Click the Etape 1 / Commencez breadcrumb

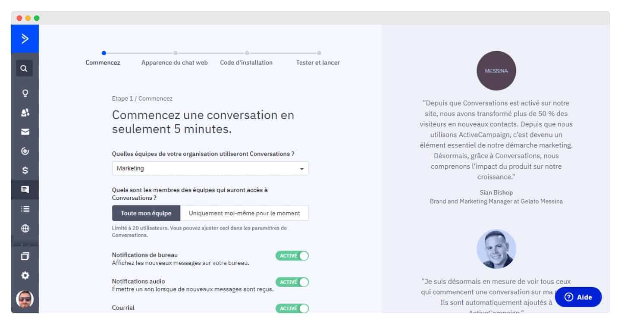142,98
